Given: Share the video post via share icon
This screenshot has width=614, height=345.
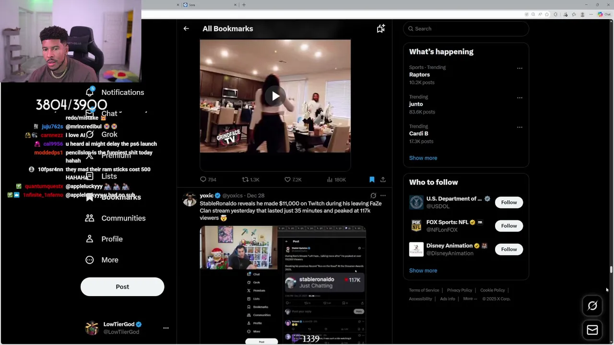Looking at the screenshot, I should point(383,180).
